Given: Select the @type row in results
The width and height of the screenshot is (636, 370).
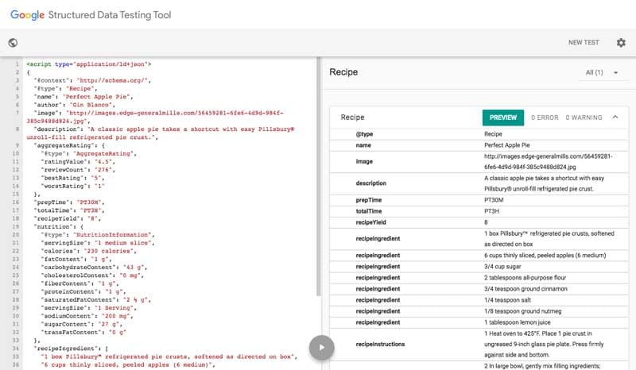Looking at the screenshot, I should tap(479, 134).
